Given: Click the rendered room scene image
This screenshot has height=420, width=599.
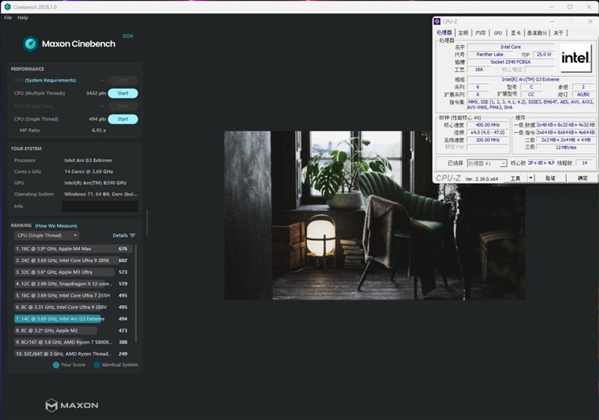Looking at the screenshot, I should pos(374,216).
